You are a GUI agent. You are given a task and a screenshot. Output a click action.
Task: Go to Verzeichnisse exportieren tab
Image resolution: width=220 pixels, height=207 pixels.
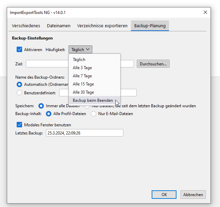pyautogui.click(x=102, y=26)
